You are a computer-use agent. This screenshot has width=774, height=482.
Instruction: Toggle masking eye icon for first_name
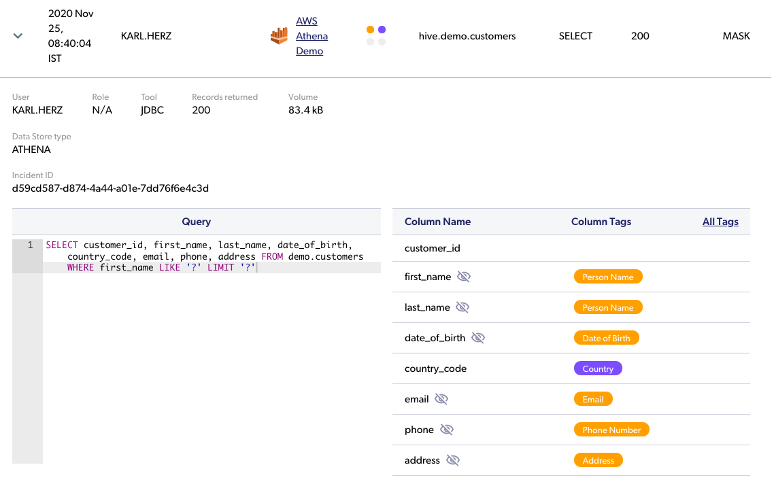[x=464, y=277]
